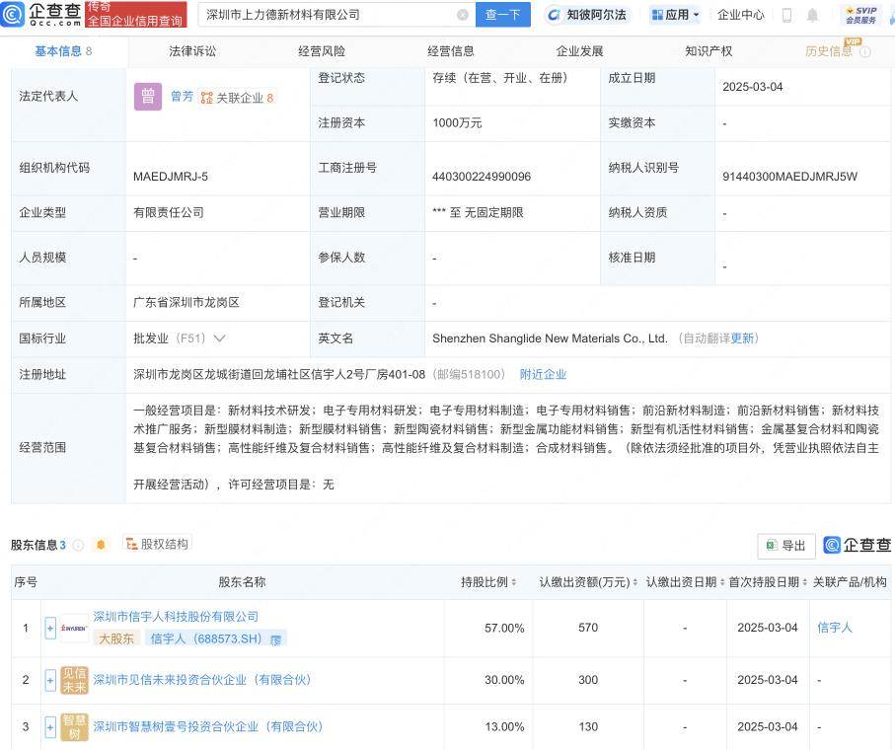Click the 查一下 search button
The width and height of the screenshot is (895, 750).
(503, 15)
